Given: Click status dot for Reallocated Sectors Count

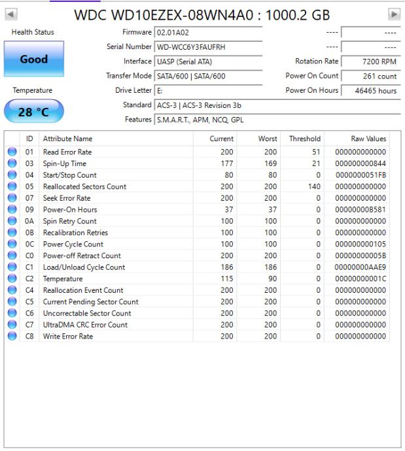Looking at the screenshot, I should click(12, 186).
